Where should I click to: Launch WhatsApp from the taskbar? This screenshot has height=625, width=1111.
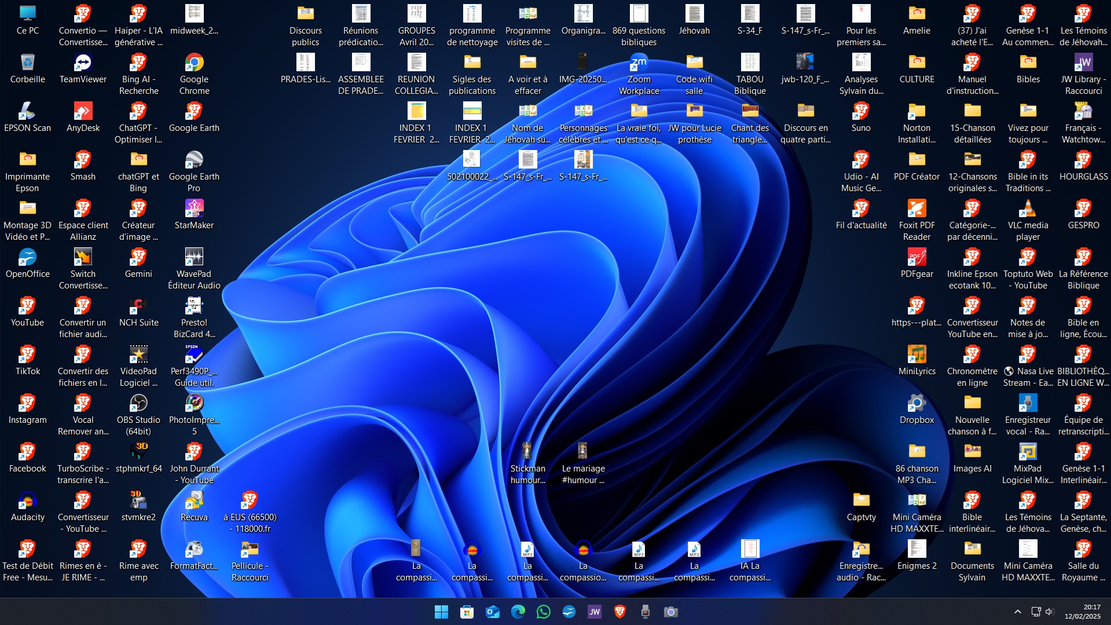click(x=543, y=612)
